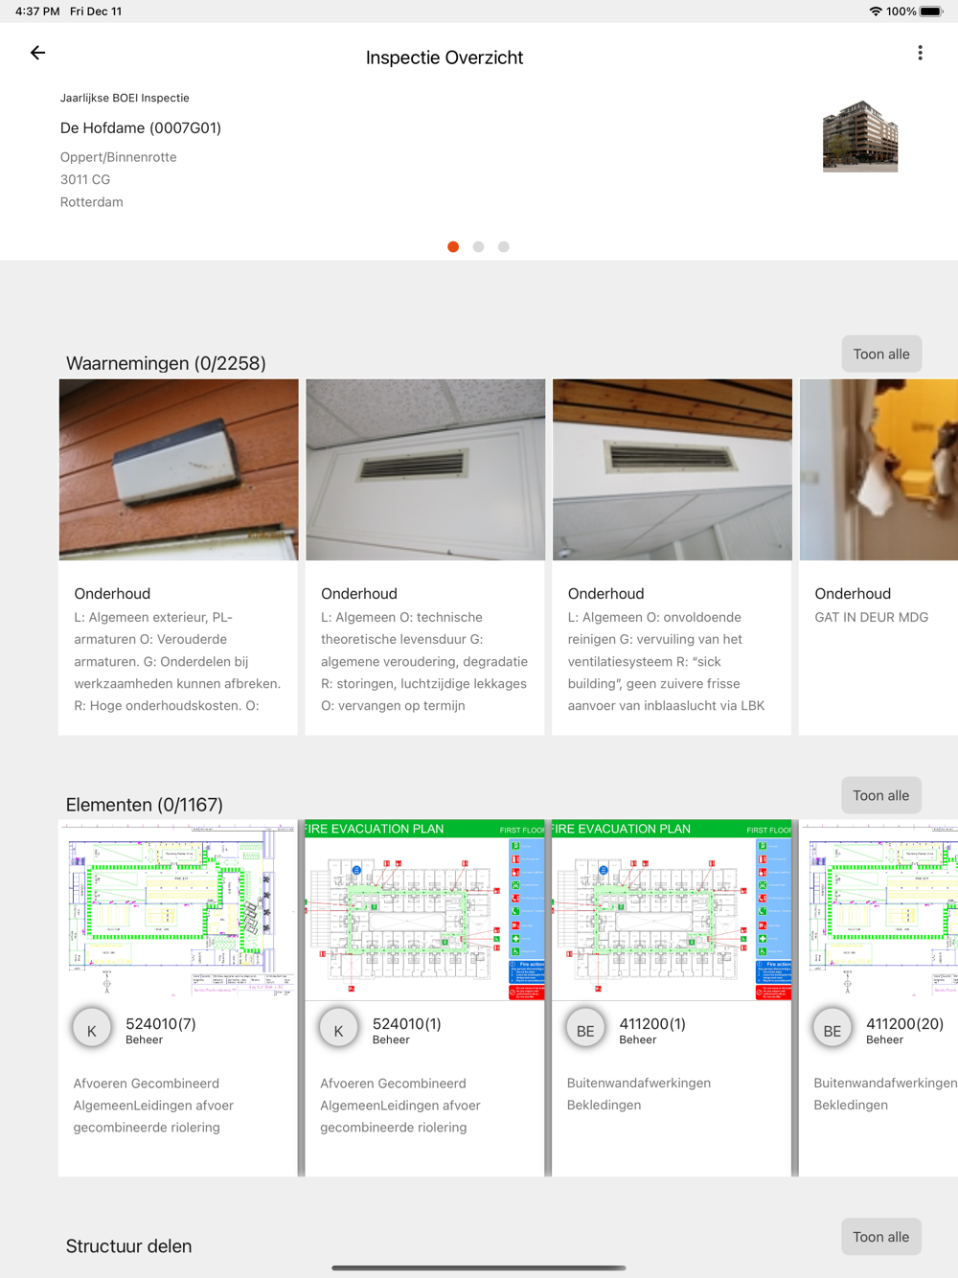Open the fire evacuation plan for 524010(1)
958x1278 pixels.
coord(425,910)
